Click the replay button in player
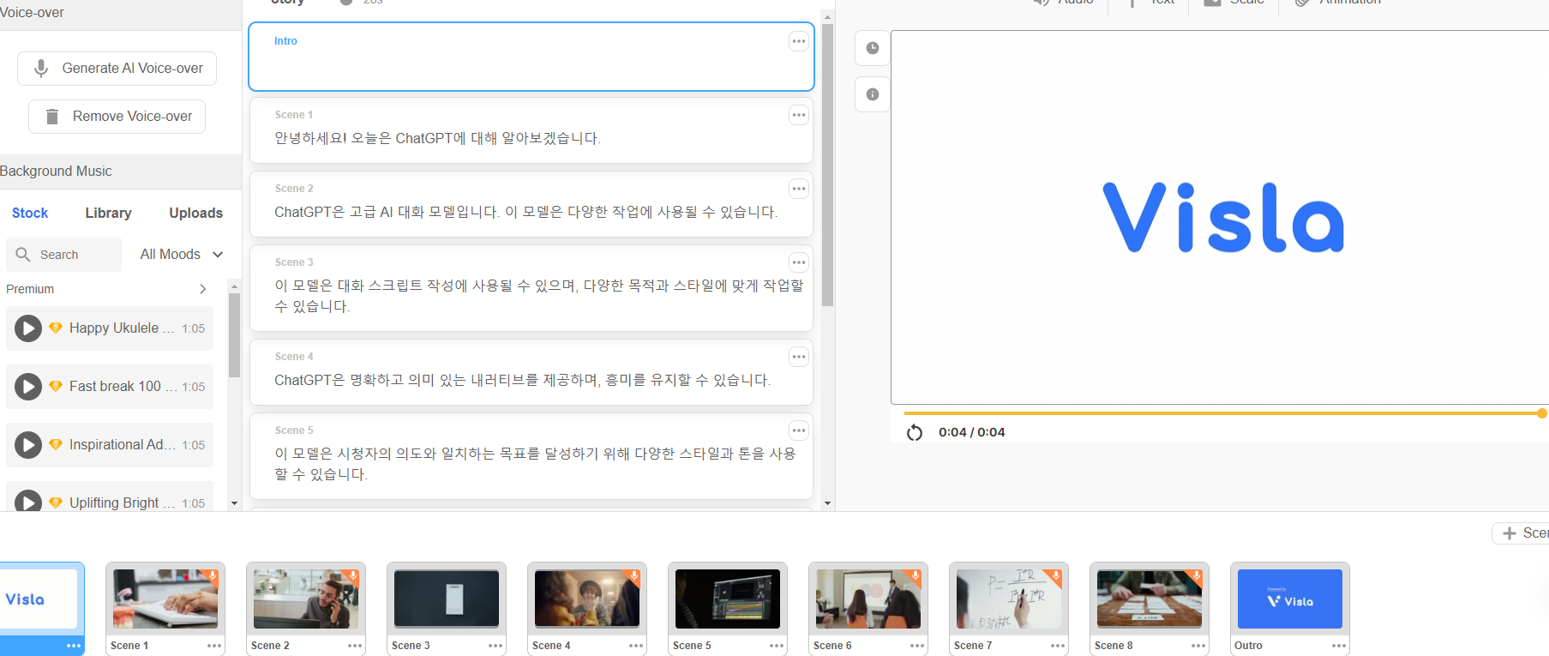Screen dimensions: 1549x656 point(915,432)
